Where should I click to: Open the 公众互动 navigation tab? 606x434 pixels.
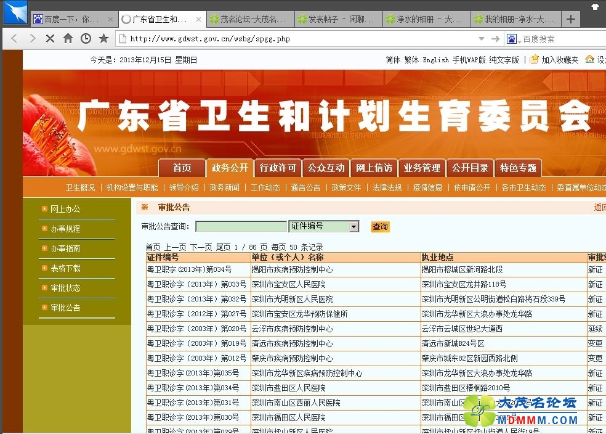326,168
